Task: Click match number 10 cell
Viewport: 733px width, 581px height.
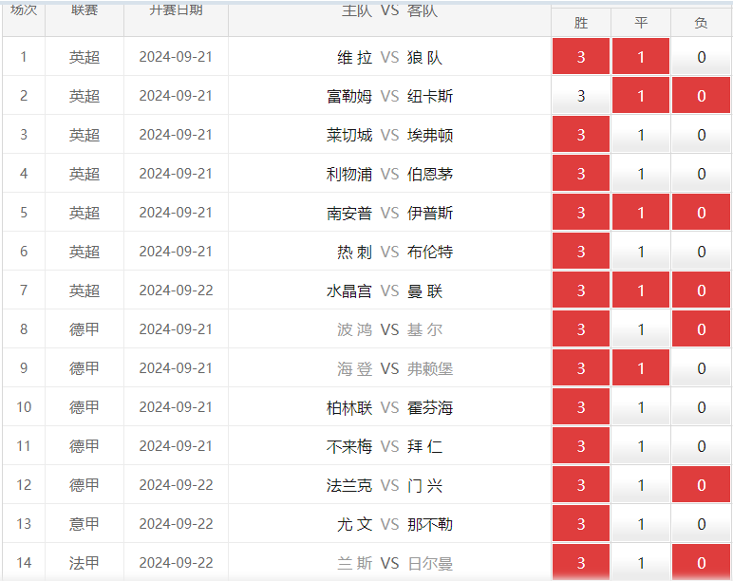Action: coord(24,407)
